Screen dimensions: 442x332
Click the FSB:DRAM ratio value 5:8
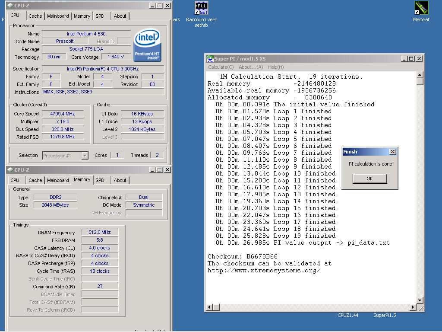tap(100, 240)
